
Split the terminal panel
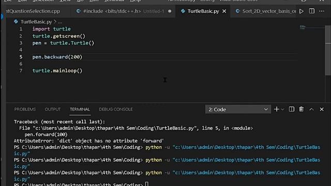(292, 109)
